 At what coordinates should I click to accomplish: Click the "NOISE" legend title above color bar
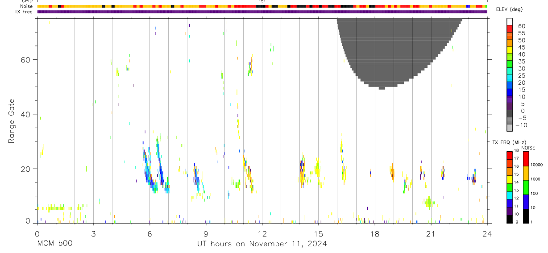point(528,148)
